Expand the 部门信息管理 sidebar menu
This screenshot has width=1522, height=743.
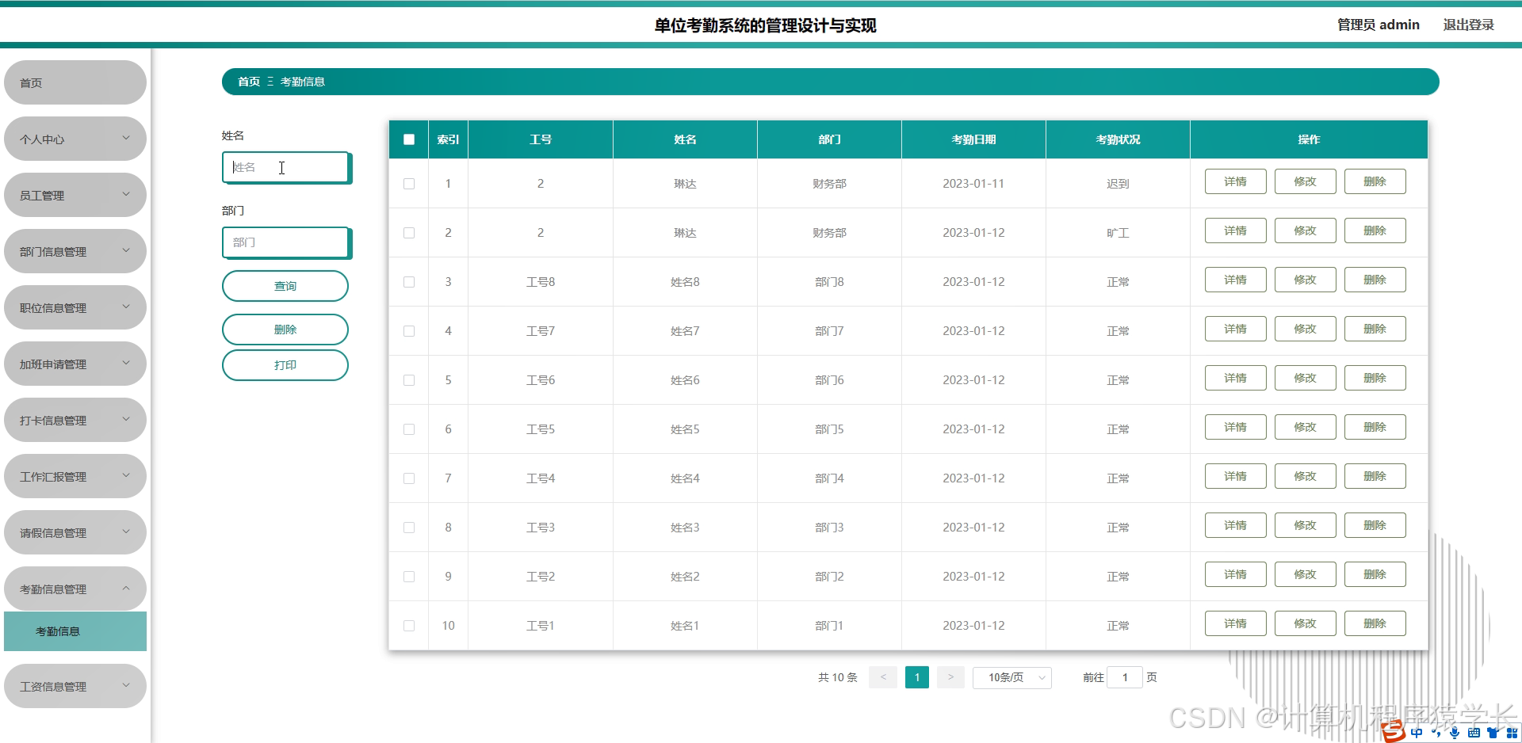pyautogui.click(x=75, y=251)
